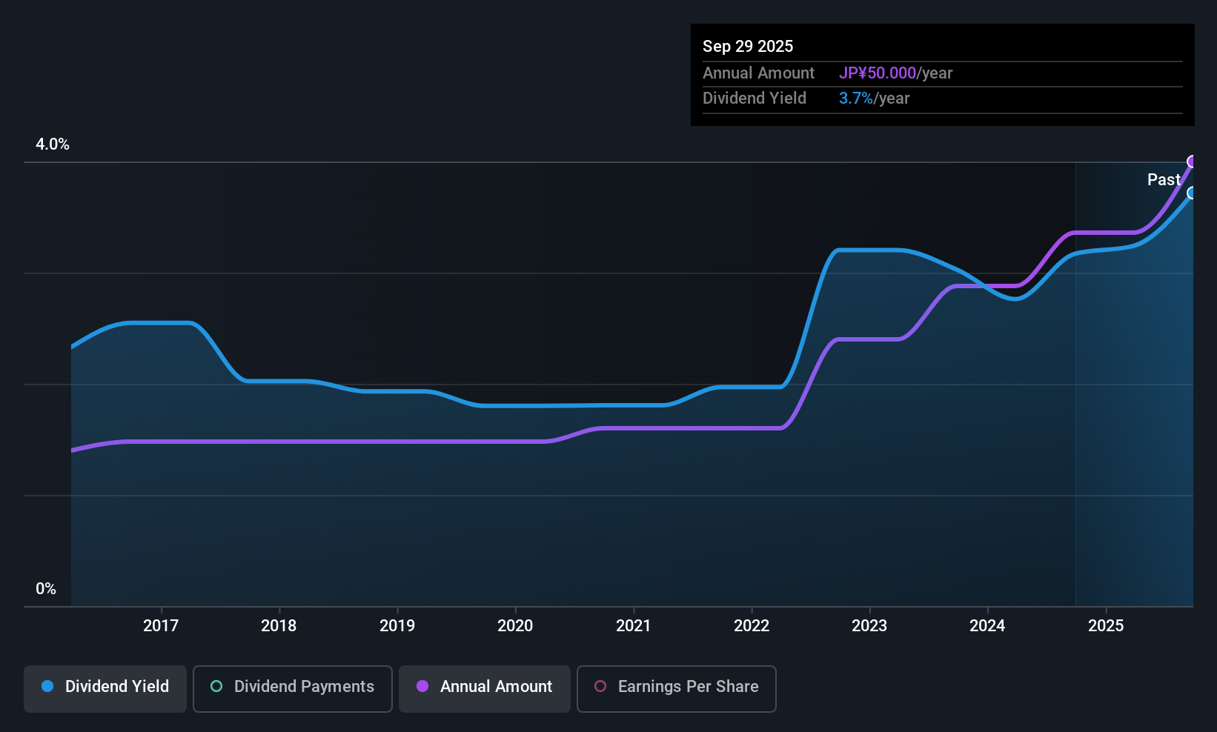Click the blue Dividend Yield legend dot
The image size is (1217, 732).
[x=47, y=687]
